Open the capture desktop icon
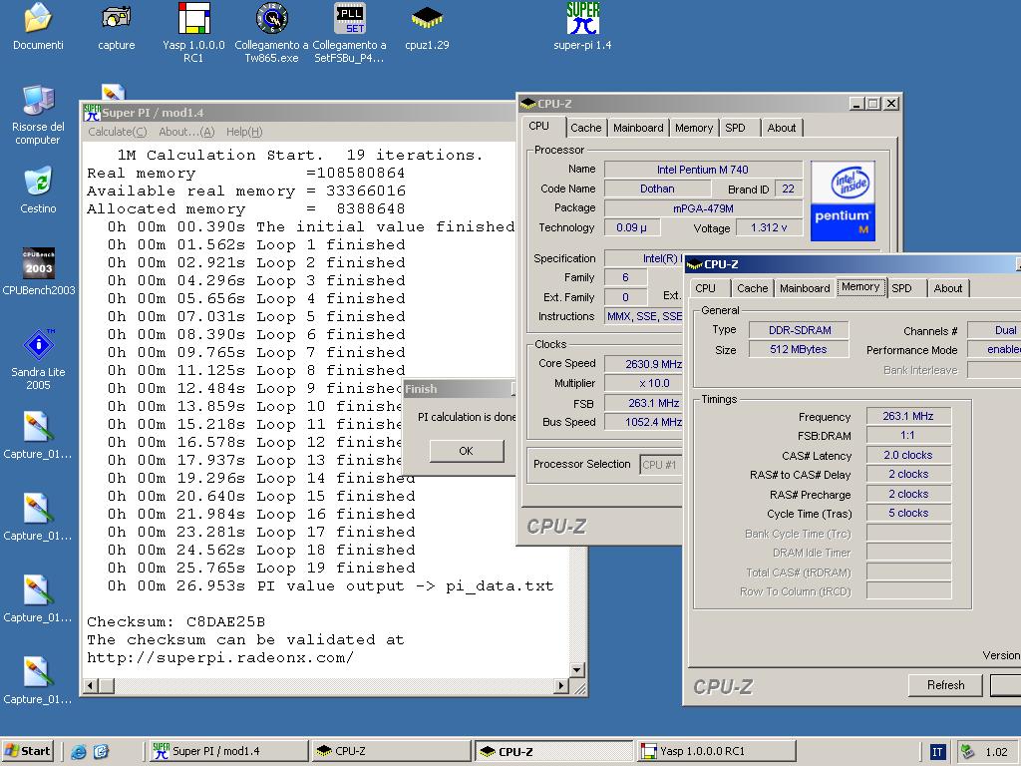The height and width of the screenshot is (766, 1021). point(116,27)
